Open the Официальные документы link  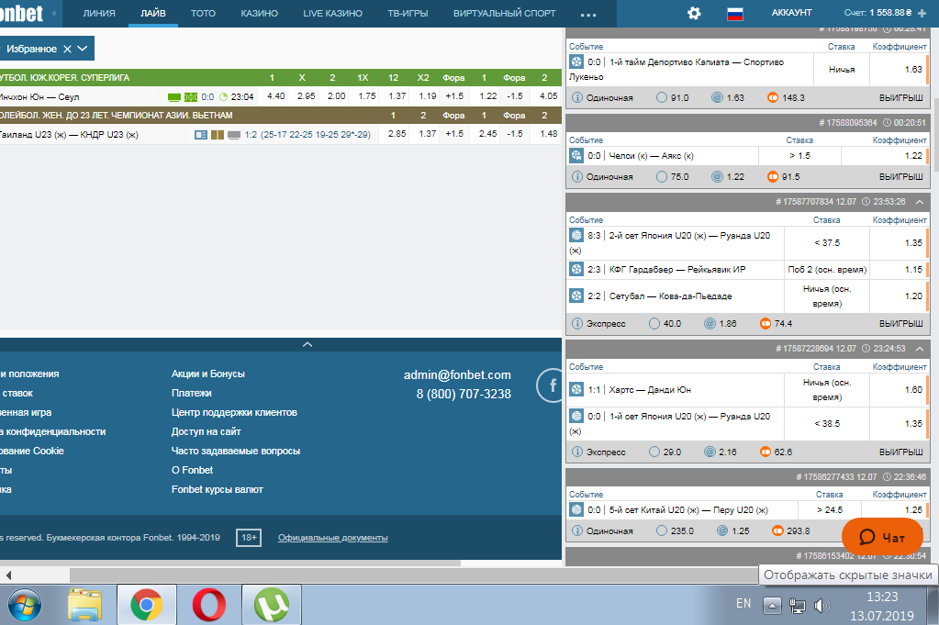click(332, 538)
